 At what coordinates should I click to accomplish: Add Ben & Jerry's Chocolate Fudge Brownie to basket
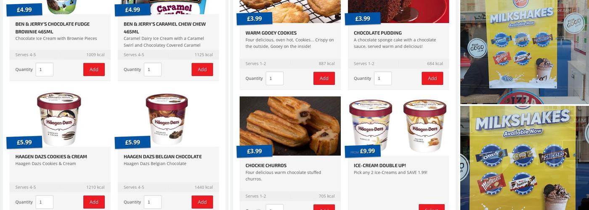94,69
